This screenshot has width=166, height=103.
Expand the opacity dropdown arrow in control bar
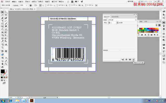click(27, 5)
